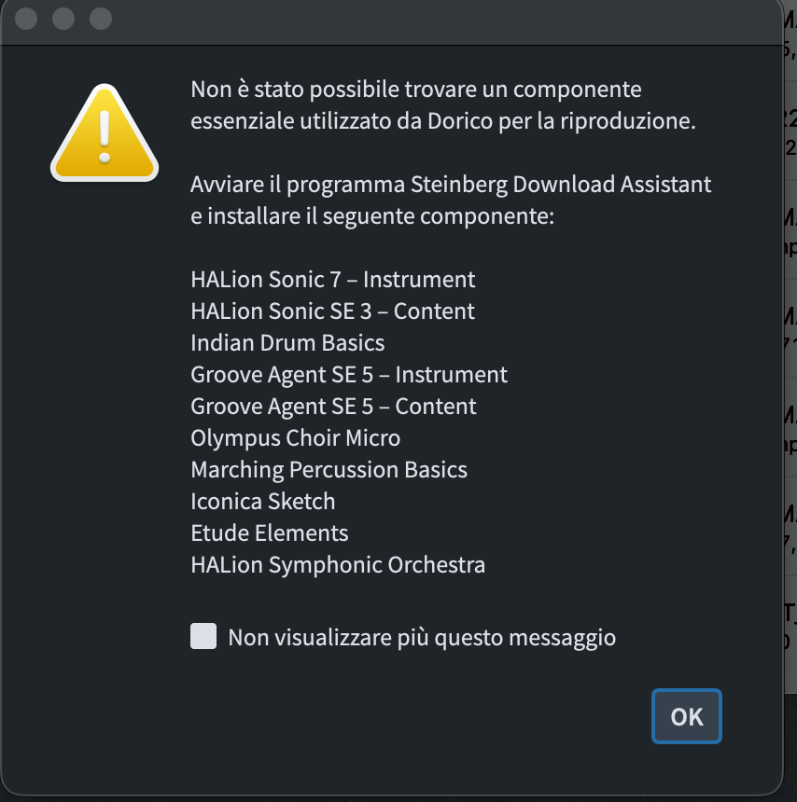797x802 pixels.
Task: Select "Groove Agent SE 5 – Instrument" text
Action: (349, 375)
